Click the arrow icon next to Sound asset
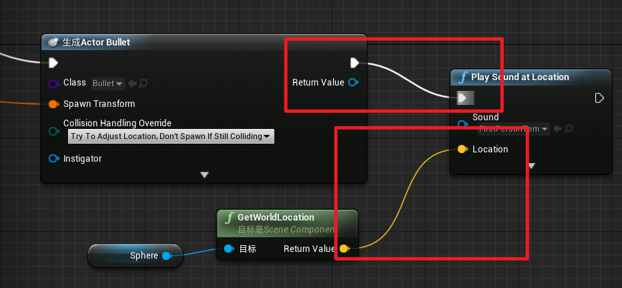The width and height of the screenshot is (622, 288). [557, 129]
